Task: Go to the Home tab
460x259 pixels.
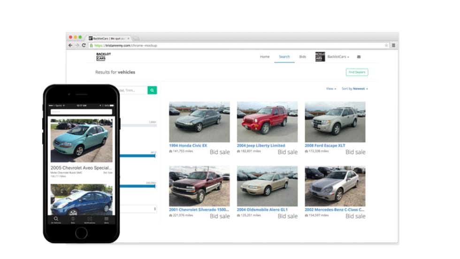Action: (265, 57)
